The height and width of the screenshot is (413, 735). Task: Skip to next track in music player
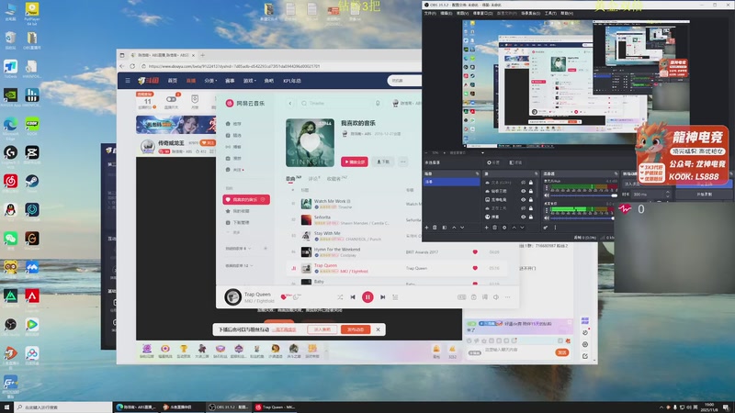(x=382, y=296)
